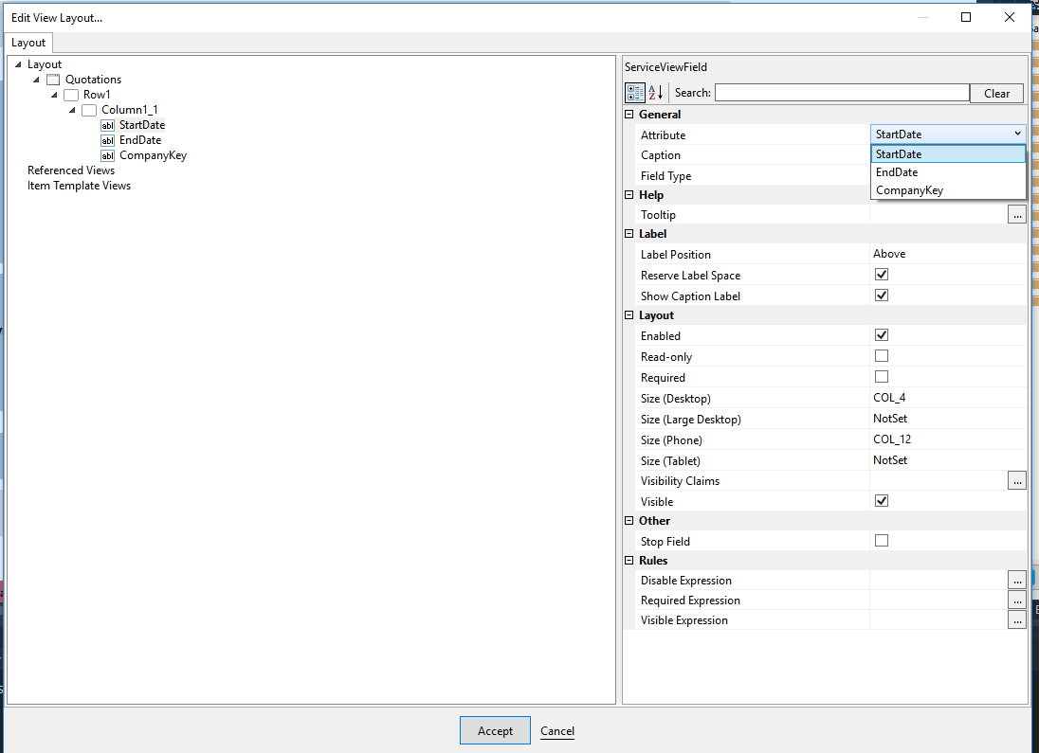The height and width of the screenshot is (753, 1039).
Task: Select Item Template Views in the tree
Action: coord(79,186)
